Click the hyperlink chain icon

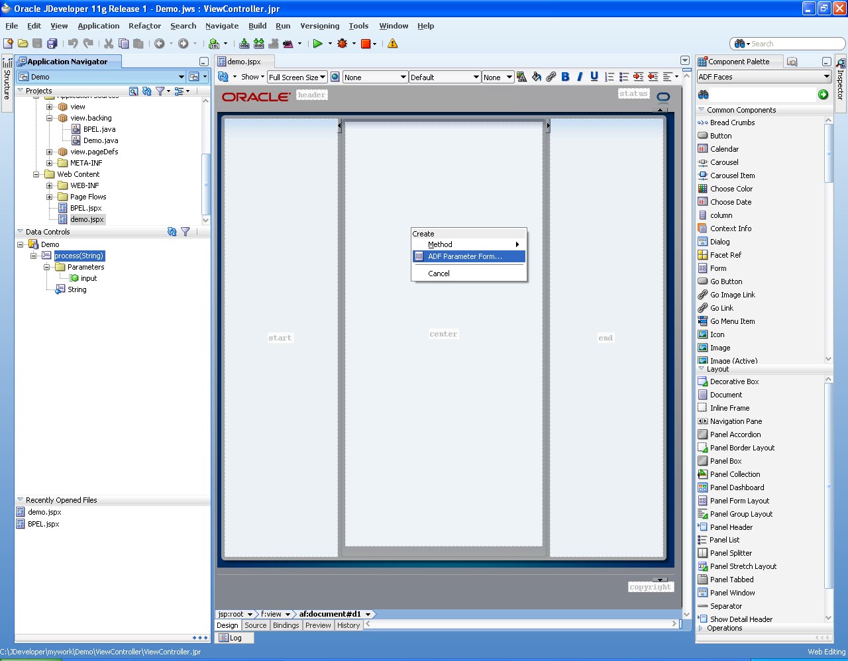point(551,77)
